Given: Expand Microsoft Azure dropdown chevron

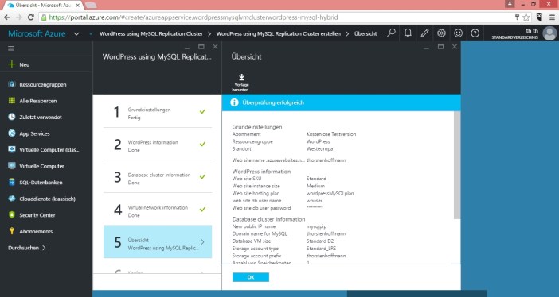Looking at the screenshot, I should click(x=76, y=34).
